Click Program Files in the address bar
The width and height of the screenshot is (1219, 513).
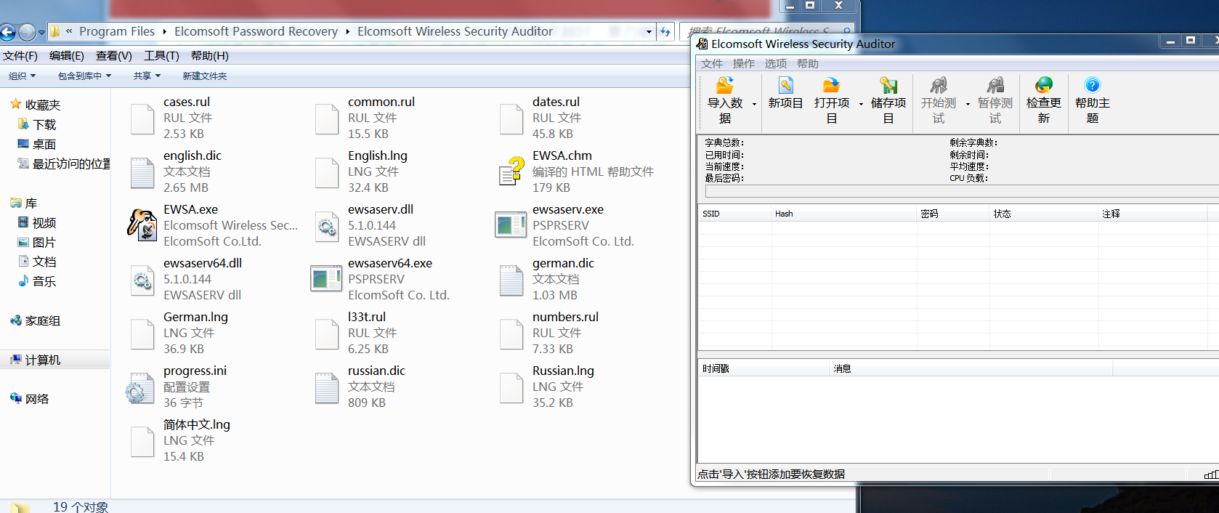tap(117, 31)
